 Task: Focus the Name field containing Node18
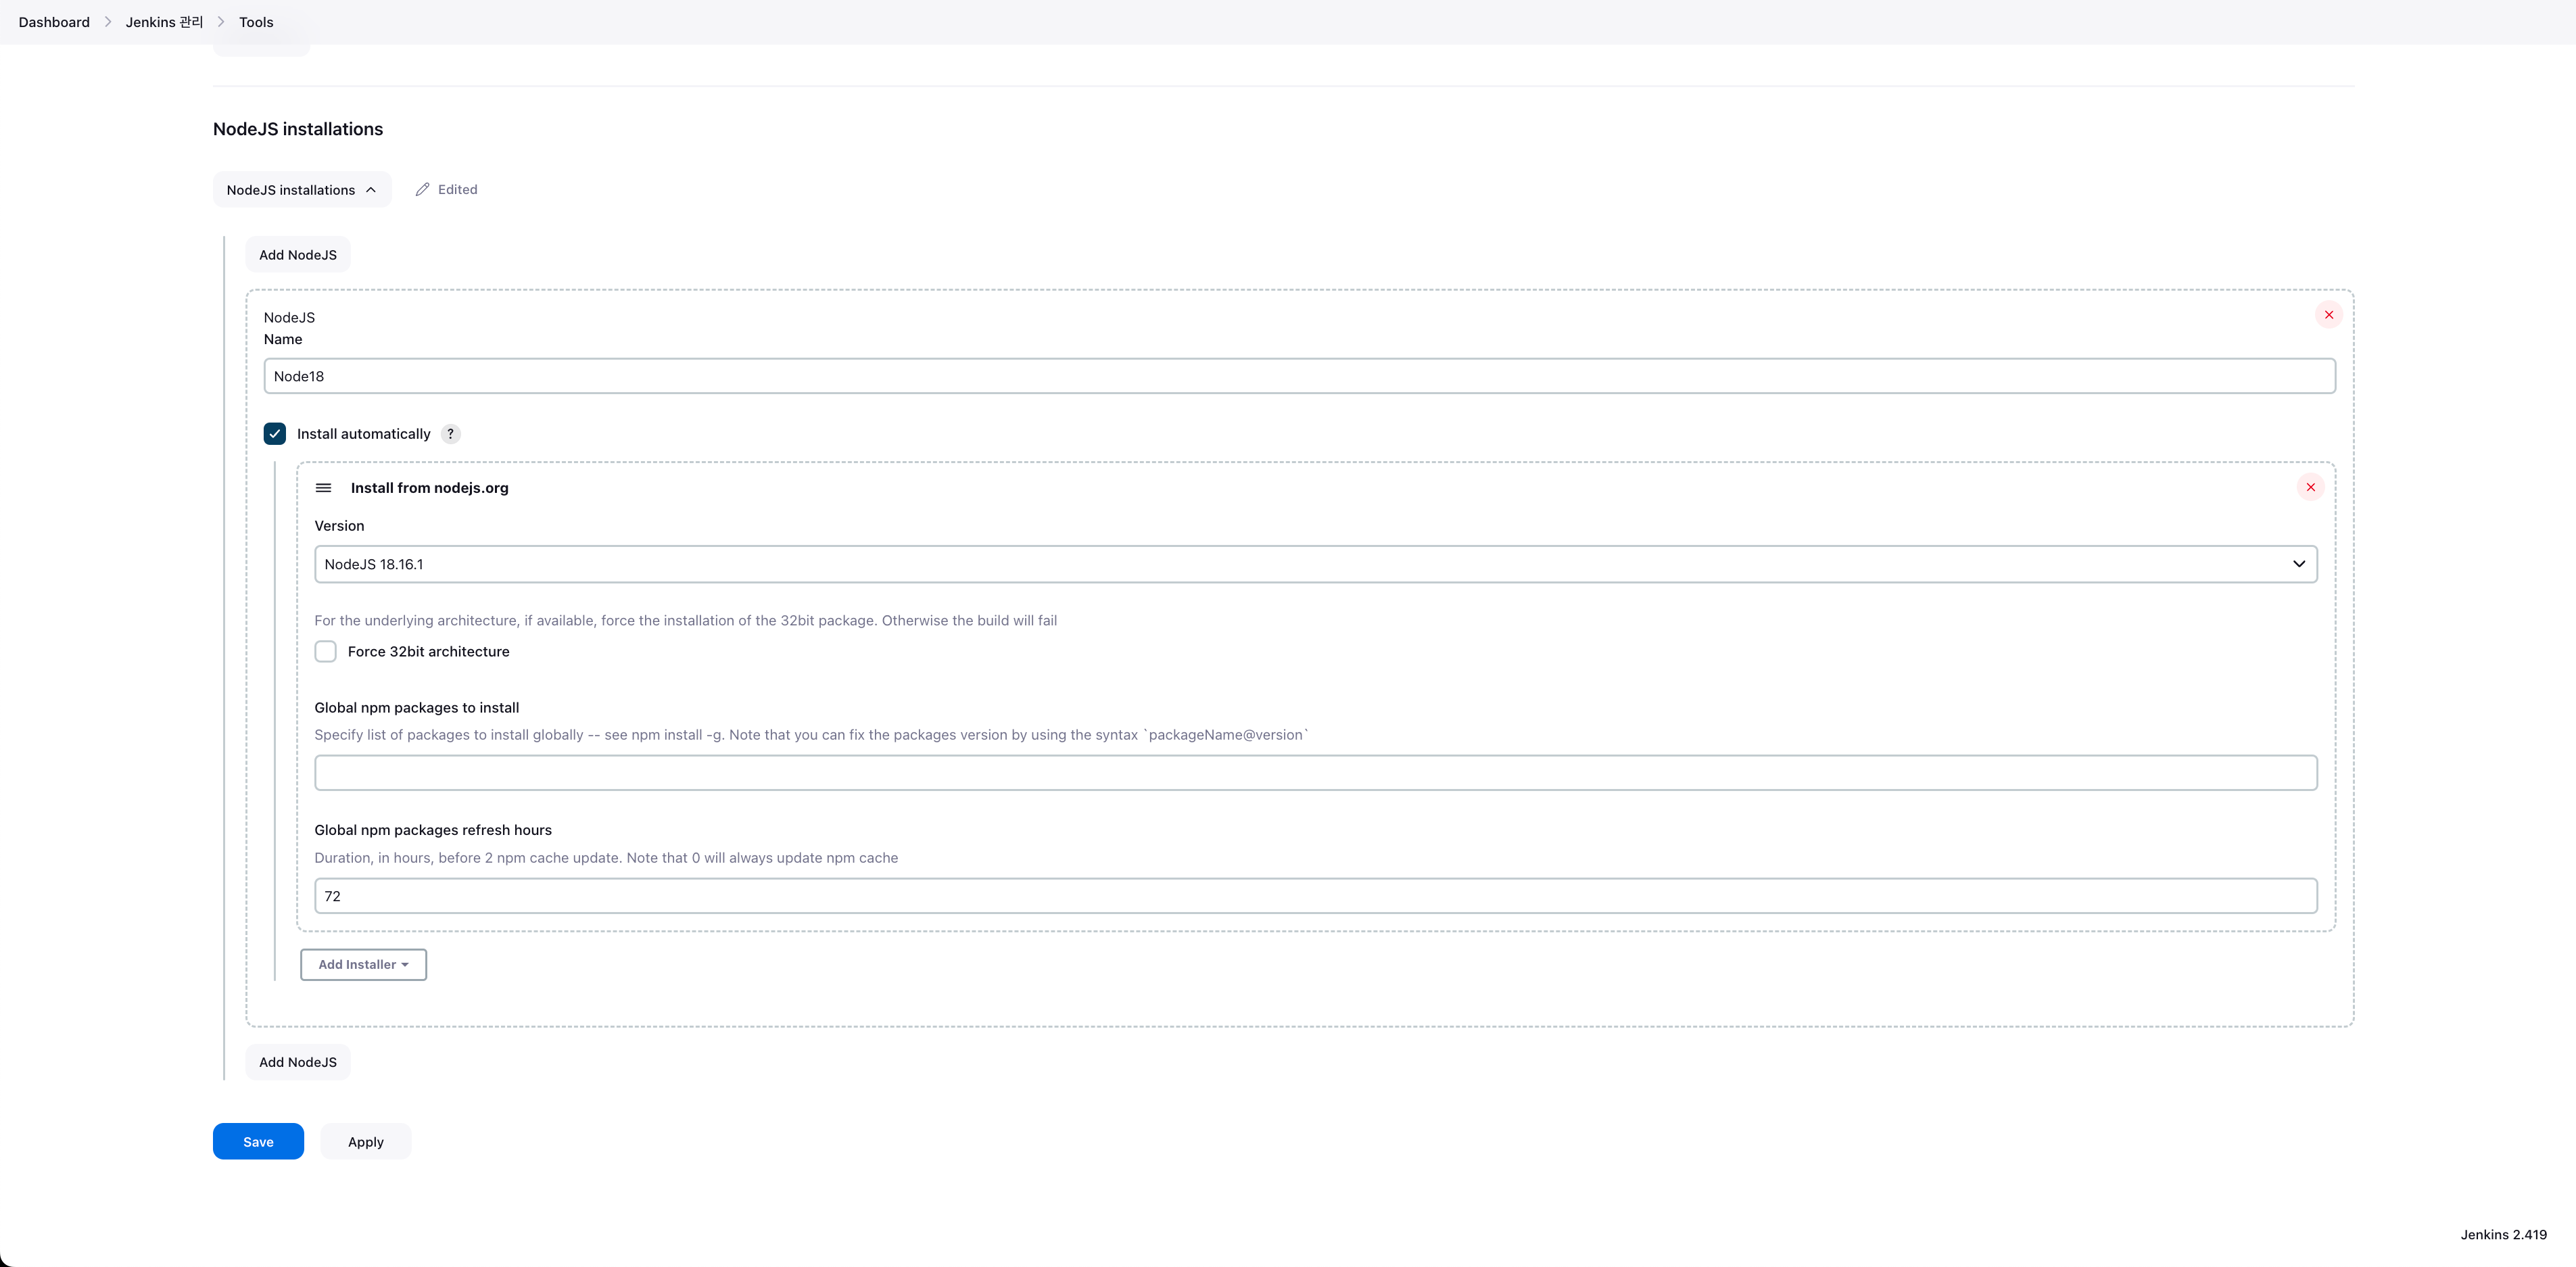pyautogui.click(x=1299, y=376)
